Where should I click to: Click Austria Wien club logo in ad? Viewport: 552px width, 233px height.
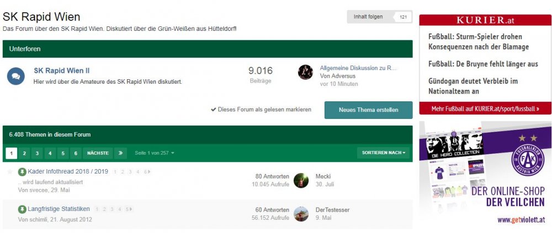click(528, 160)
